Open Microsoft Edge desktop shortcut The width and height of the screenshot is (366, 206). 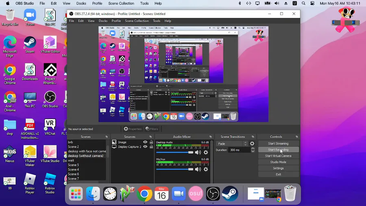(x=10, y=47)
